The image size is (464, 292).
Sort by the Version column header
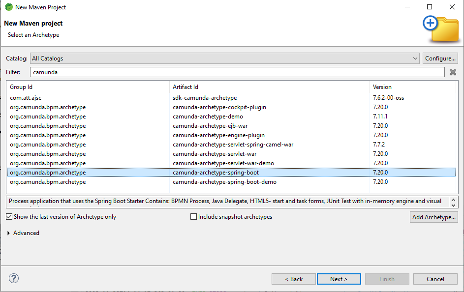(x=412, y=87)
